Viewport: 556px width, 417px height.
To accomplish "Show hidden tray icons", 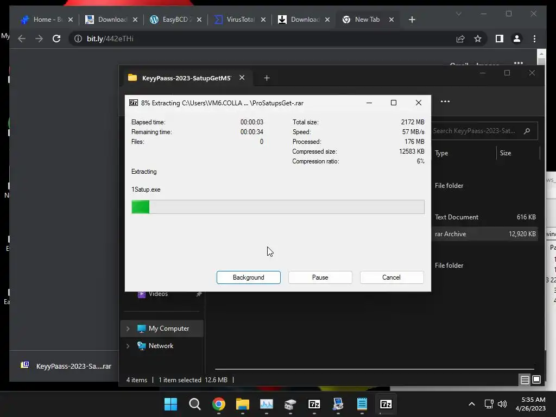I will [x=472, y=404].
